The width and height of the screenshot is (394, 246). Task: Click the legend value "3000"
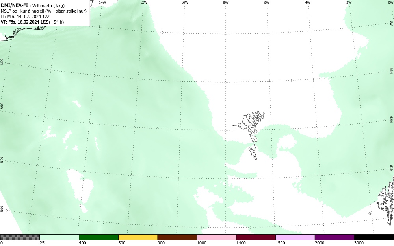(359, 243)
